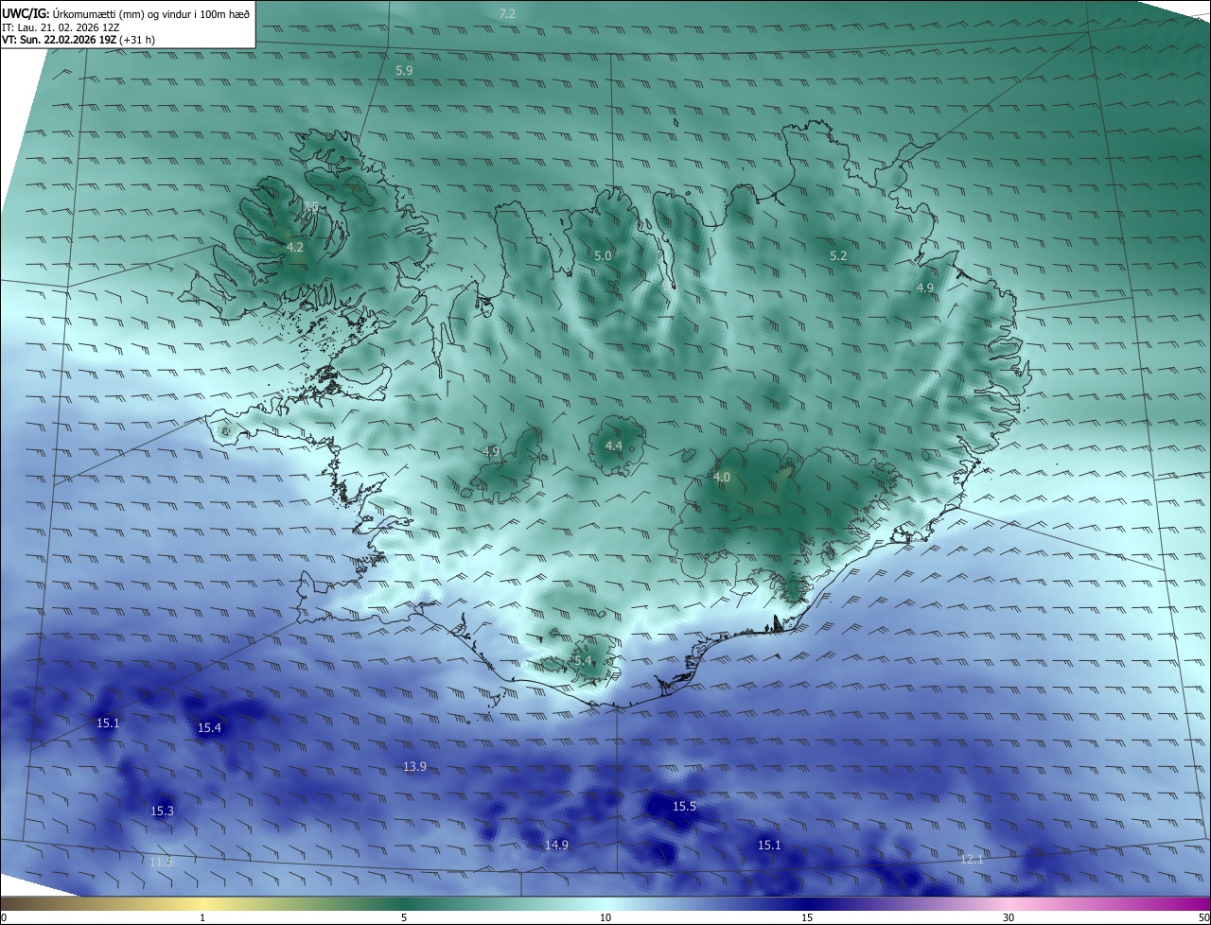Select the 5.2 value label

point(838,255)
